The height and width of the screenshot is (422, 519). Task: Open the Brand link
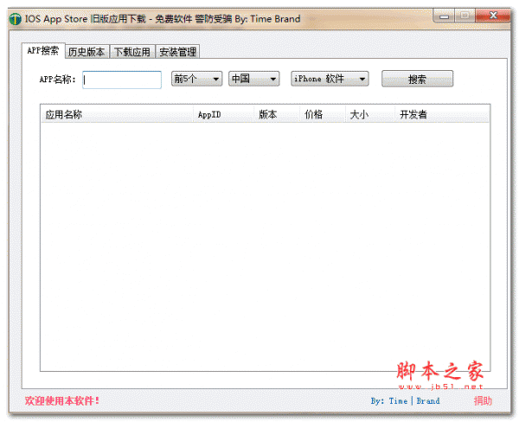tap(428, 401)
